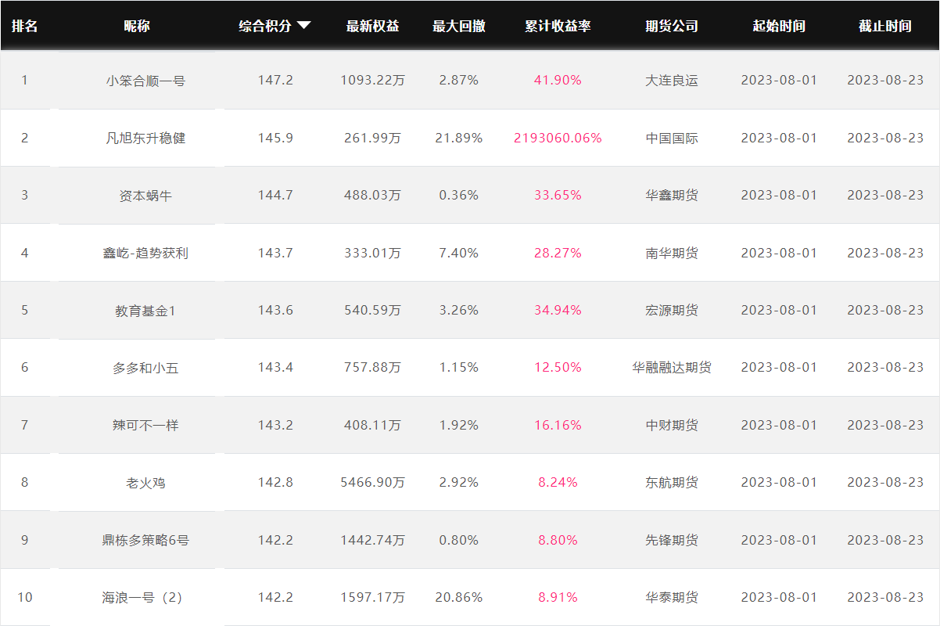Open trader 鼎栋多策略6号
The width and height of the screenshot is (940, 626).
(x=145, y=540)
